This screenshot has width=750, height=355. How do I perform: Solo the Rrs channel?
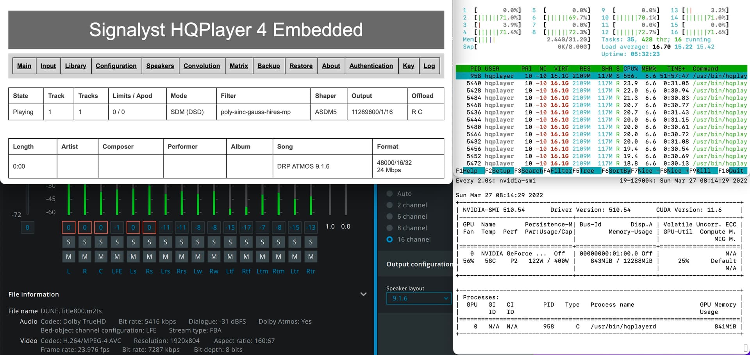[182, 242]
